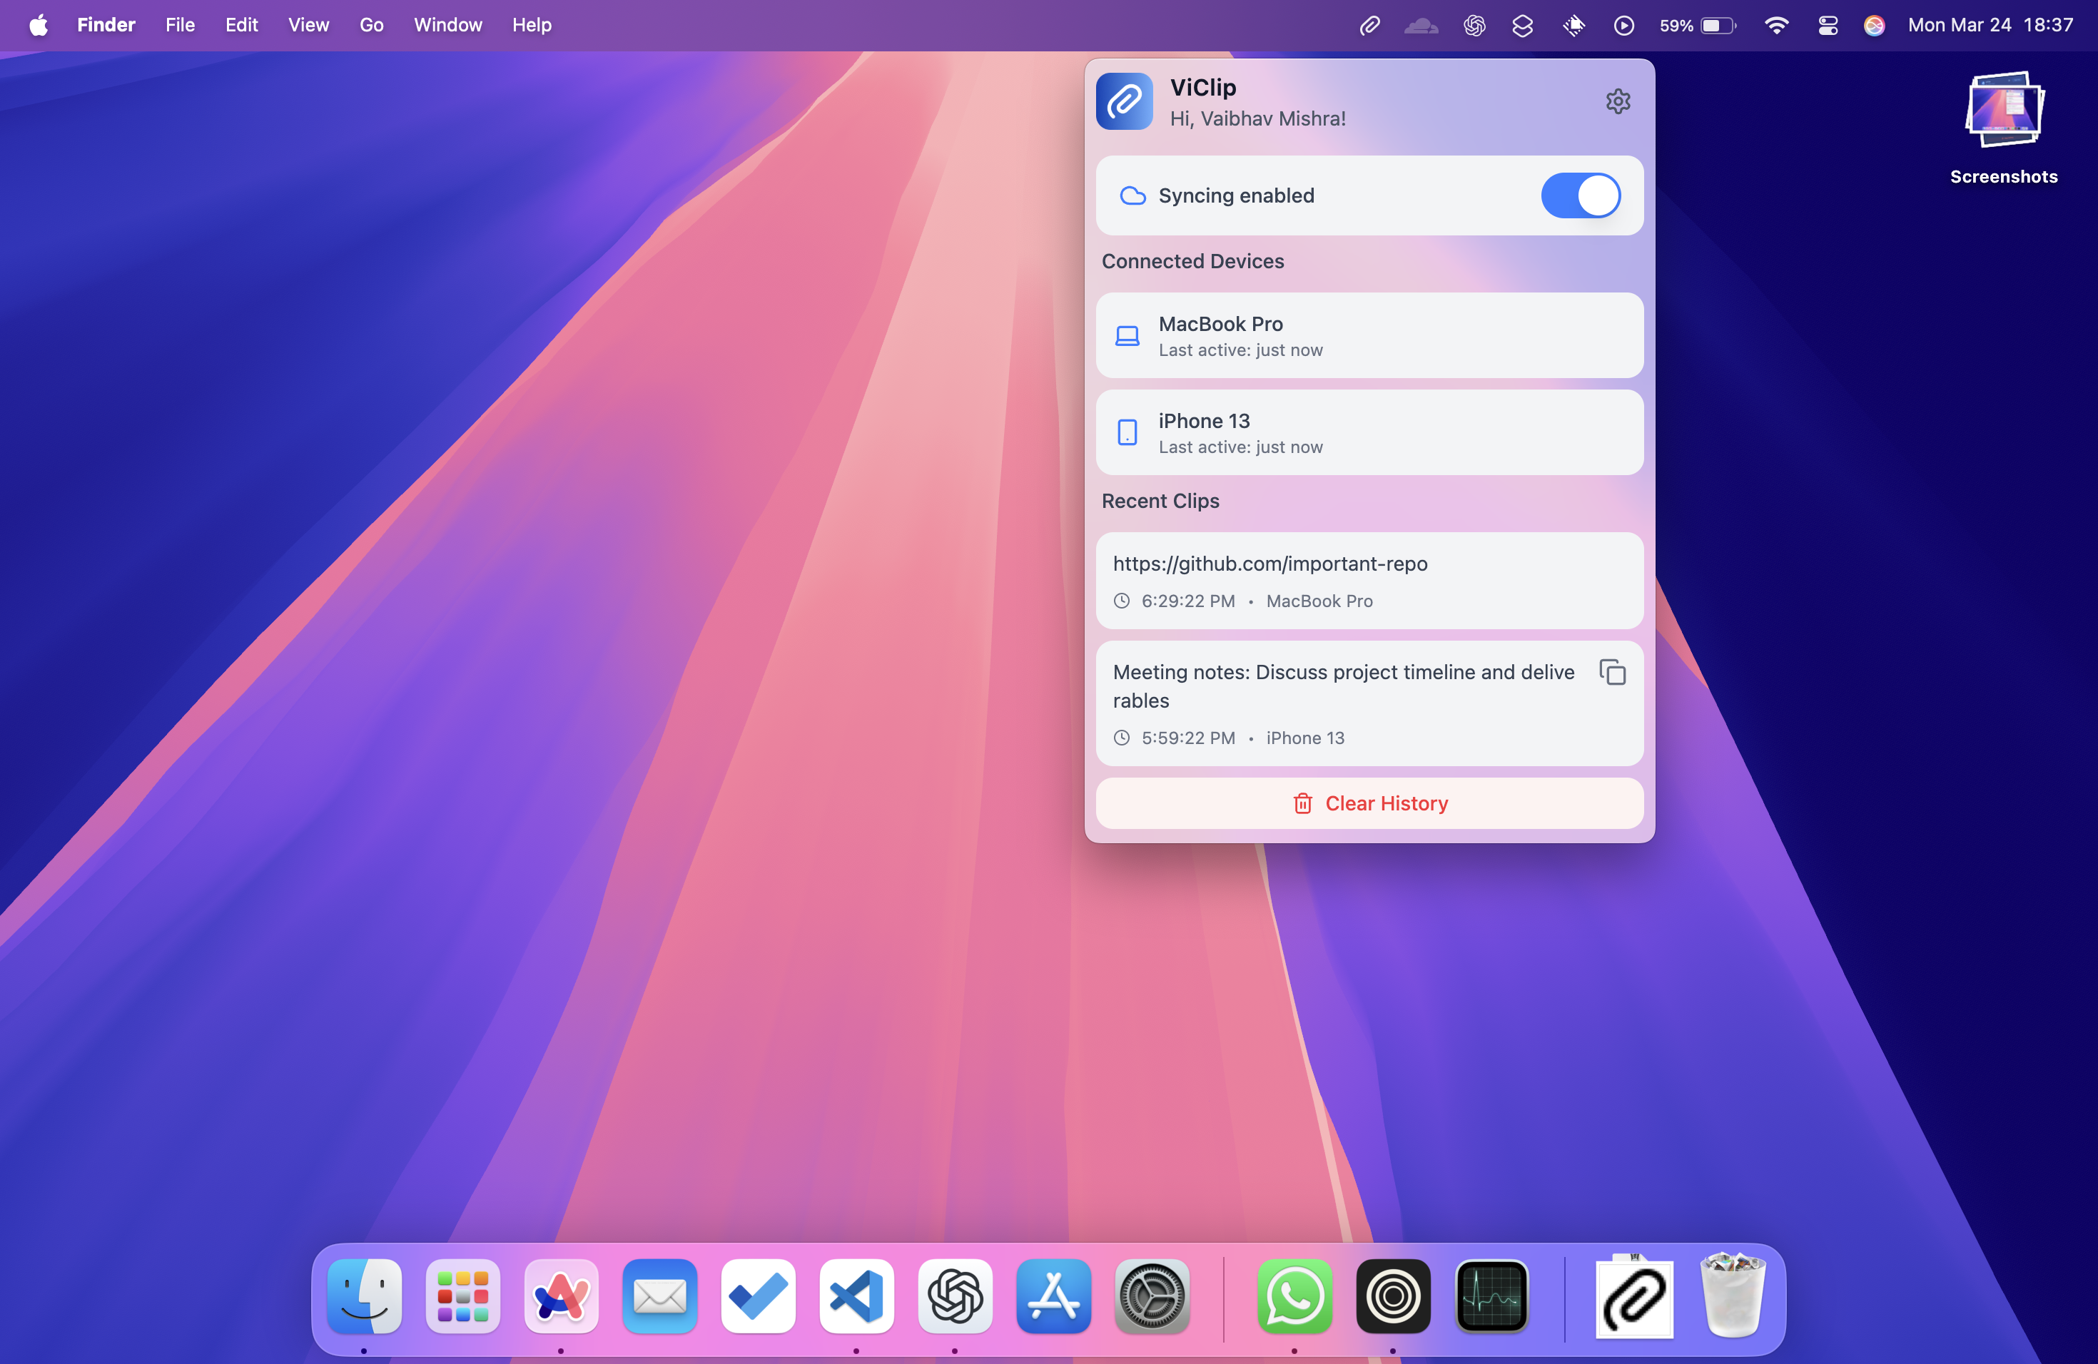Open the Window menu
2098x1364 pixels.
point(448,26)
